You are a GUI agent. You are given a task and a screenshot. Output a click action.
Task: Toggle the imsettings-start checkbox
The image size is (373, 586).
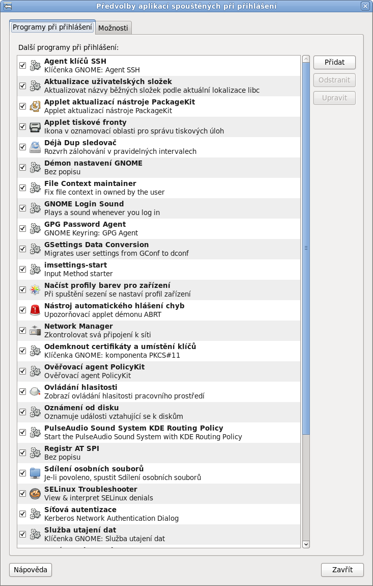pos(22,269)
